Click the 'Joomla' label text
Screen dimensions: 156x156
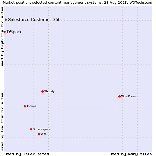coord(31,106)
